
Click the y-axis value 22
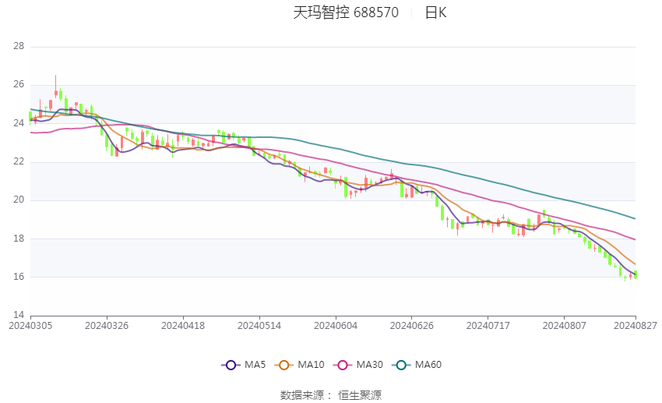point(19,161)
